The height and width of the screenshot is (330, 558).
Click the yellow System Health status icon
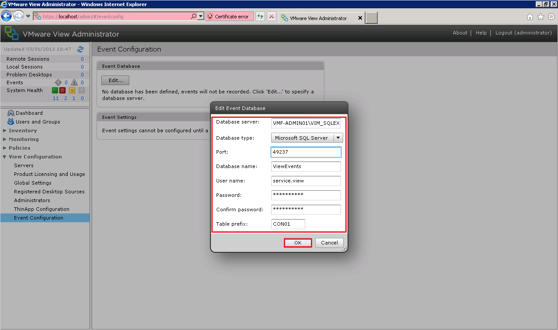(72, 90)
